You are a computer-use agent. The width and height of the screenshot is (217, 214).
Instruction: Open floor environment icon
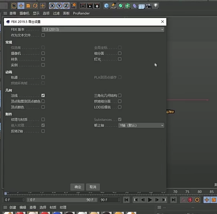pos(141,6)
